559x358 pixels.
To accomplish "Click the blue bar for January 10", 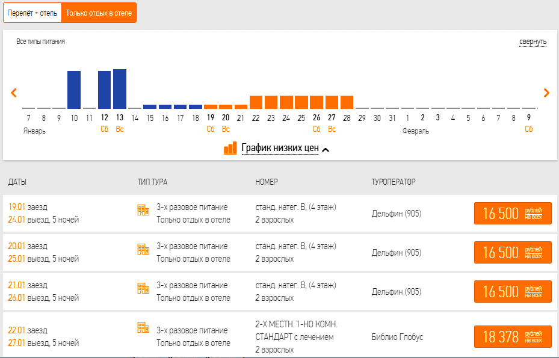I will [x=74, y=90].
